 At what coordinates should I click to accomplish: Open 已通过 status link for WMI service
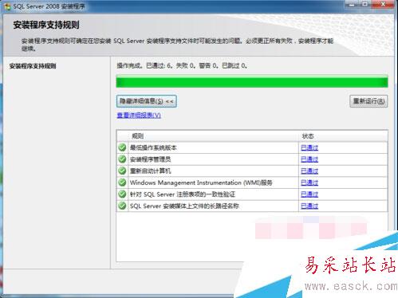pos(309,182)
